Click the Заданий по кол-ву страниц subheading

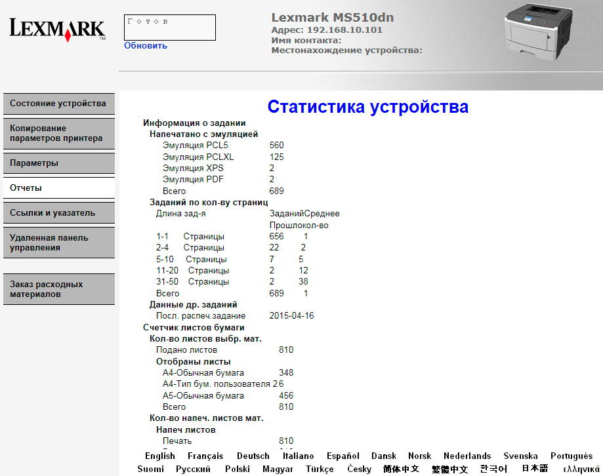[209, 202]
